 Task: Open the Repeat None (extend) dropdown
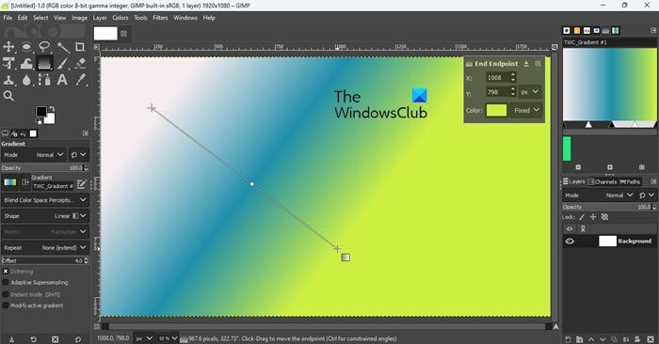[44, 248]
